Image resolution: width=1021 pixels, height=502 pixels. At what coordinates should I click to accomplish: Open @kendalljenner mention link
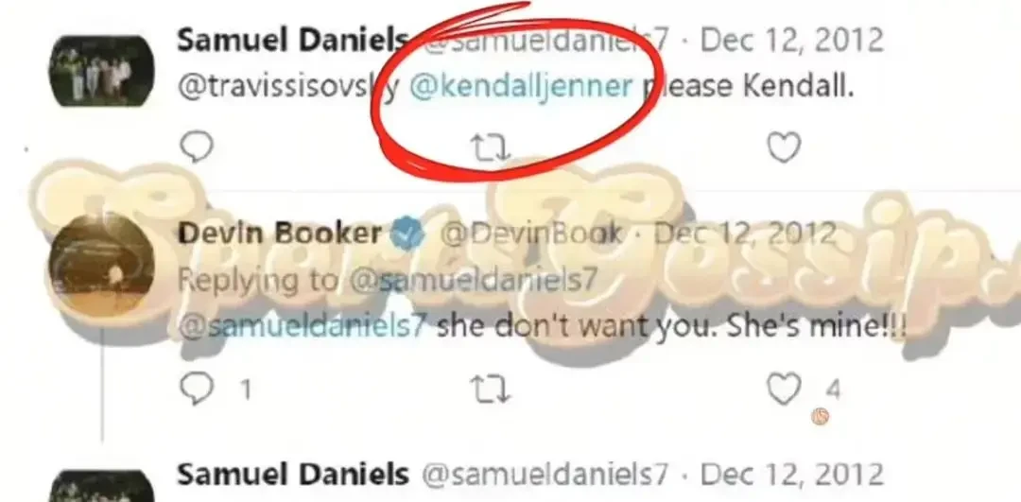522,88
